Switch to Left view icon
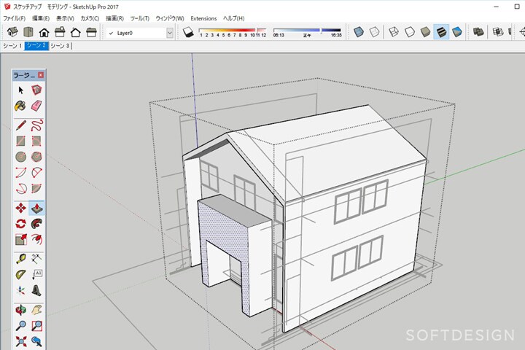Viewport: 525px width, 350px height. [91, 32]
